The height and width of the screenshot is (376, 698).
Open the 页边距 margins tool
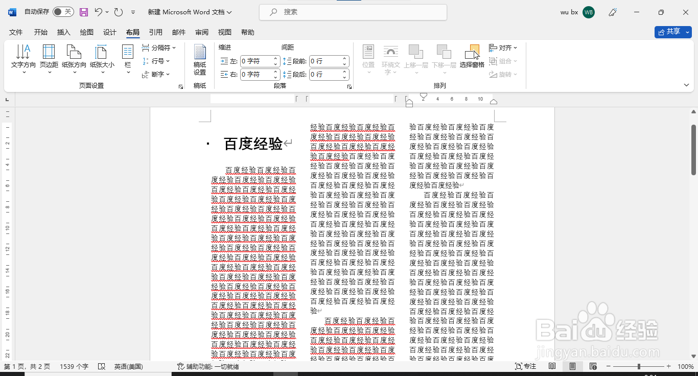pyautogui.click(x=49, y=59)
